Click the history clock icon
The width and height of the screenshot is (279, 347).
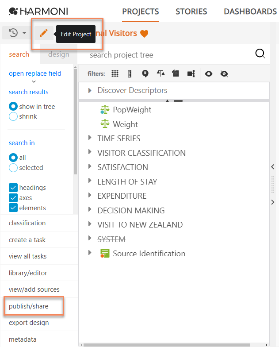(14, 33)
